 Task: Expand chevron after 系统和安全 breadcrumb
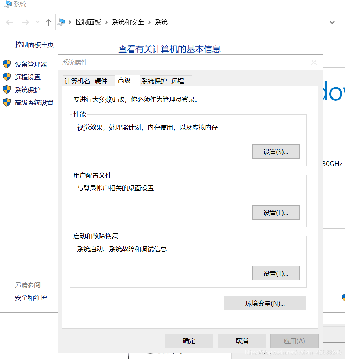(x=150, y=22)
